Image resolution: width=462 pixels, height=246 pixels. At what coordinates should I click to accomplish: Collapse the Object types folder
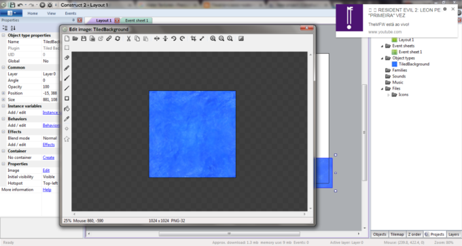click(382, 58)
